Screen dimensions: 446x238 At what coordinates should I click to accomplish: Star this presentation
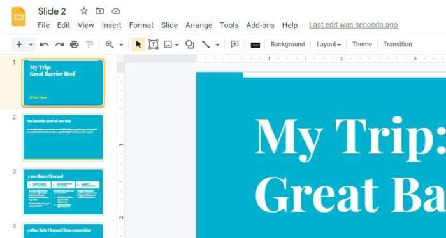coord(83,11)
